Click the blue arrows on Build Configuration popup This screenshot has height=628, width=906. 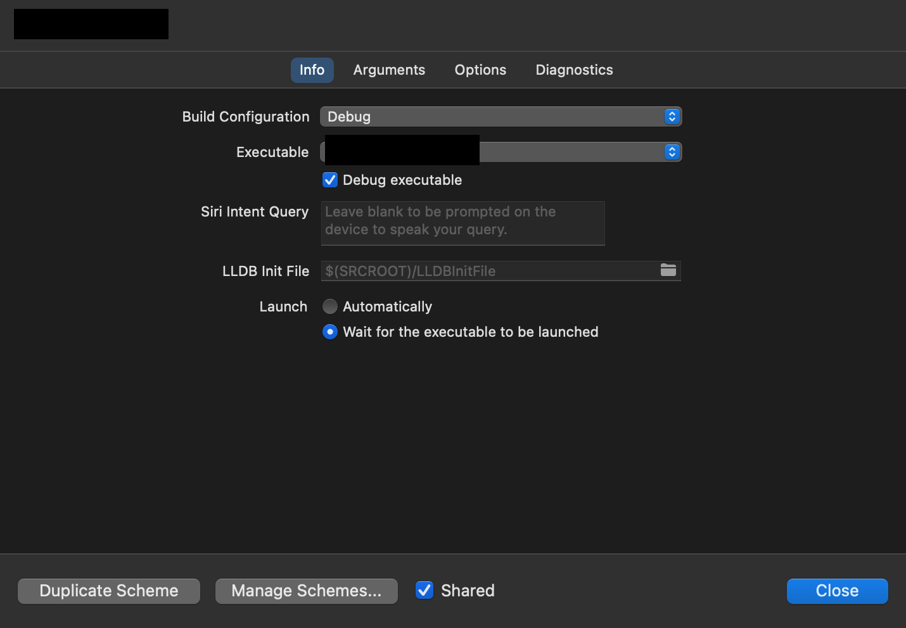click(x=672, y=116)
